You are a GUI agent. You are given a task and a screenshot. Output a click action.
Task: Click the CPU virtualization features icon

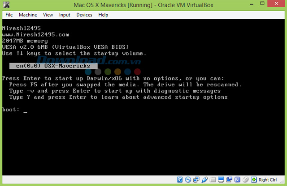(x=237, y=180)
